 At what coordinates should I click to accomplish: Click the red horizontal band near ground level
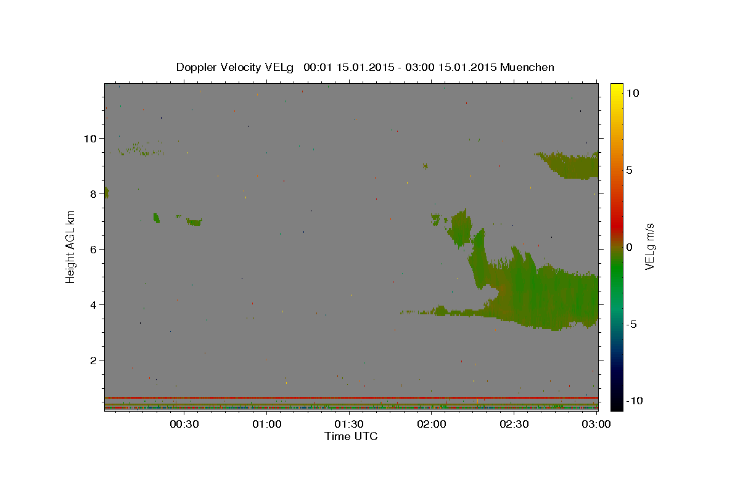tap(351, 397)
